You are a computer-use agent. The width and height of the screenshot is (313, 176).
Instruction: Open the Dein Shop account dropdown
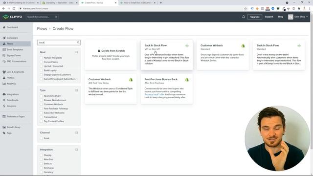click(x=298, y=17)
